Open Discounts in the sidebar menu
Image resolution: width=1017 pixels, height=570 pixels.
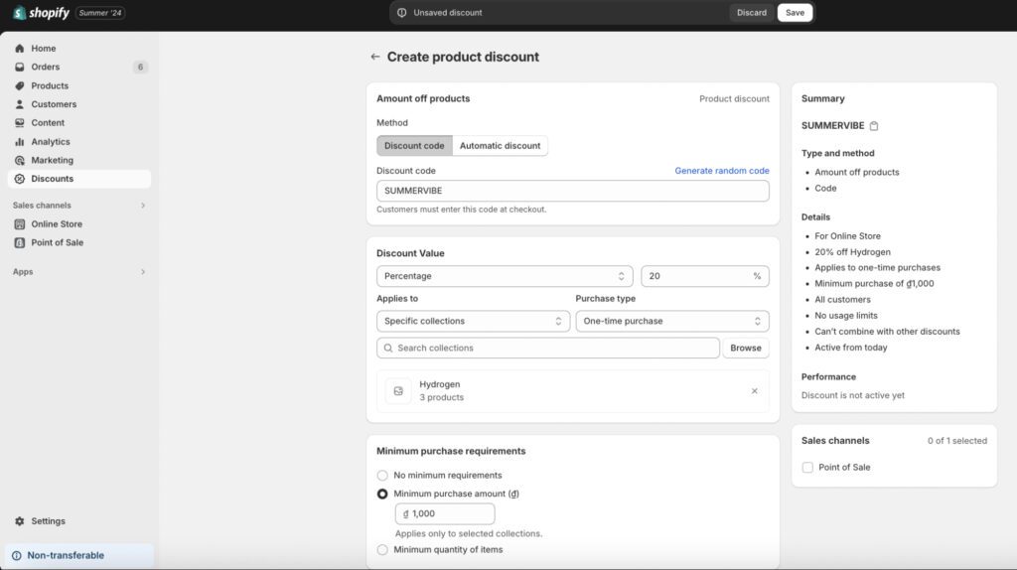[52, 179]
